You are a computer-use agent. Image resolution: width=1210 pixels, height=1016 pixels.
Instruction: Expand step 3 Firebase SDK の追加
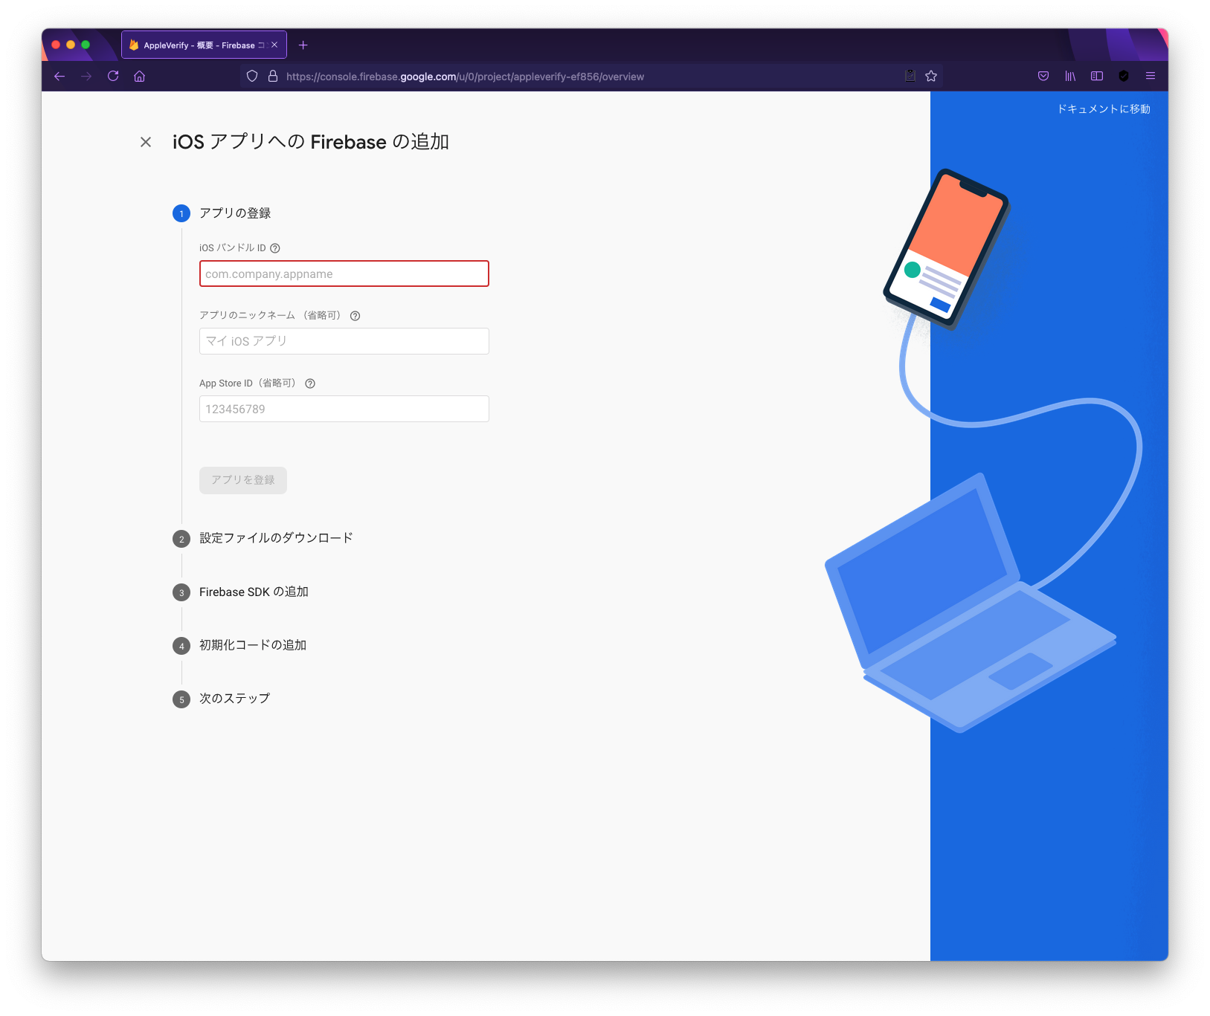pos(240,592)
